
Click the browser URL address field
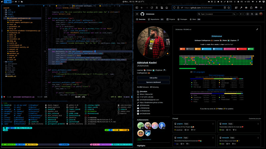coord(202,8)
